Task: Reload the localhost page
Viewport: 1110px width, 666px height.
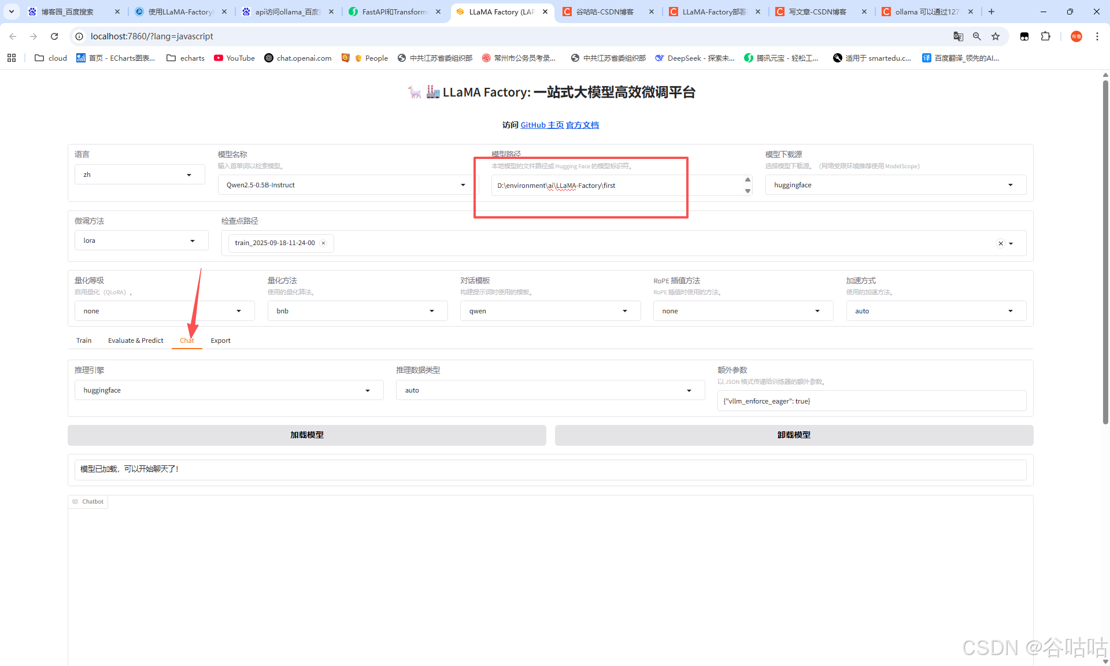Action: coord(54,36)
